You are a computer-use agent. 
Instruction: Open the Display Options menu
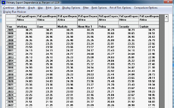pyautogui.click(x=71, y=8)
